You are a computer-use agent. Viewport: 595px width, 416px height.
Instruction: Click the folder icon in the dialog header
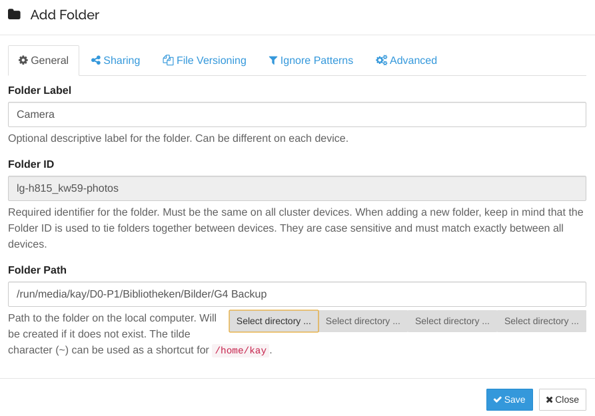pos(13,14)
